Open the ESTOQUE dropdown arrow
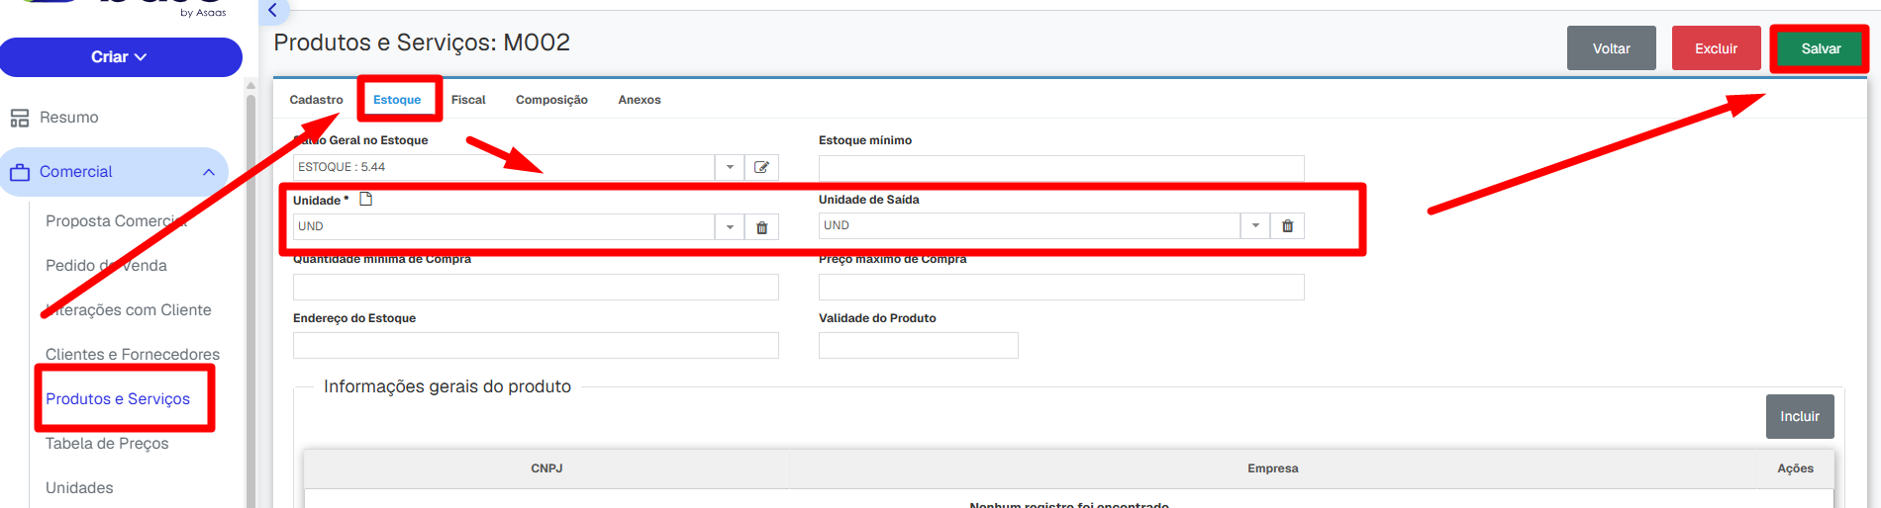This screenshot has width=1881, height=508. 730,167
